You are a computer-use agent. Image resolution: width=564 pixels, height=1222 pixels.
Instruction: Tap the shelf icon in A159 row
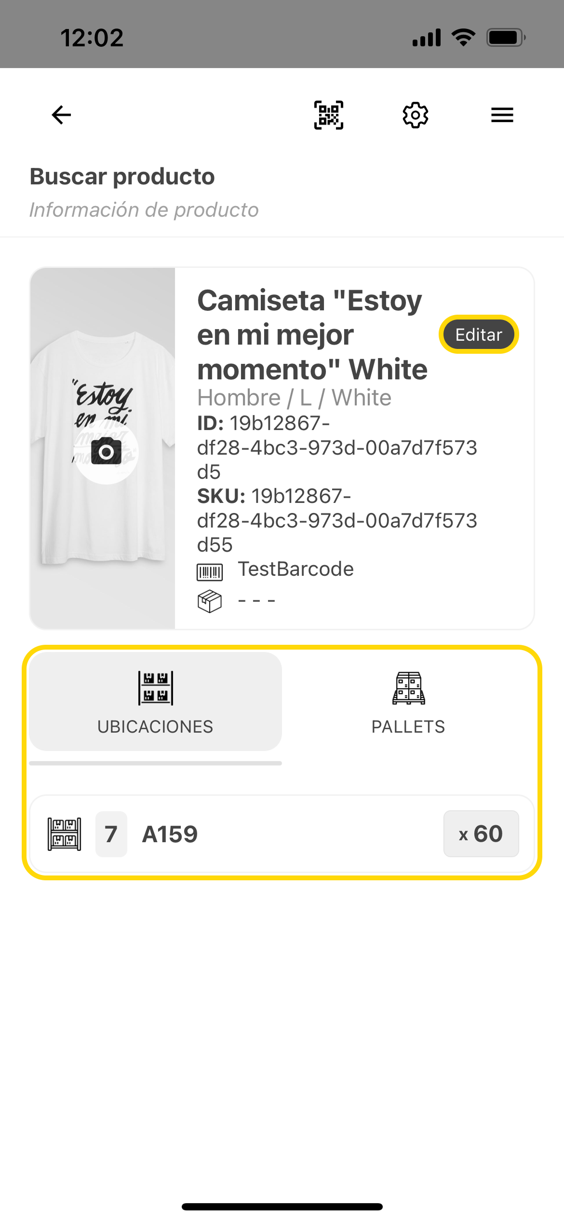(x=65, y=834)
